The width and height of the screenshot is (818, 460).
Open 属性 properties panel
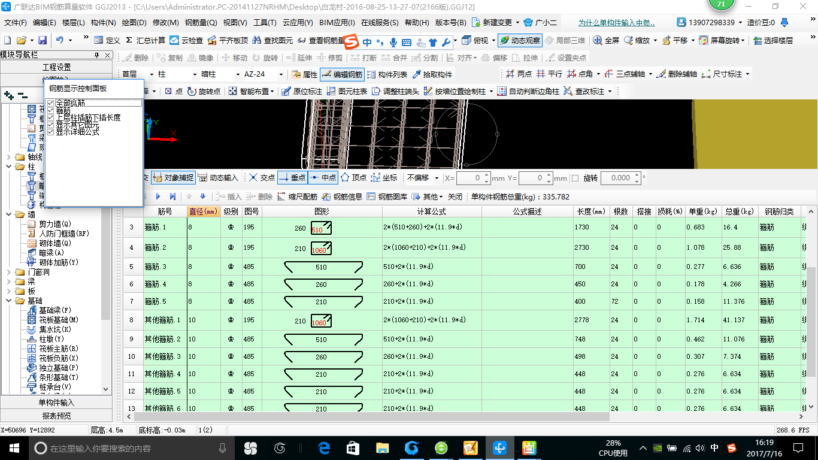(305, 75)
